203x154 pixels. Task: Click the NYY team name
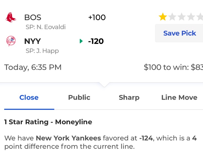click(32, 41)
